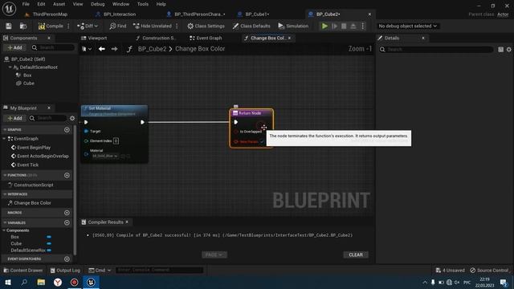Open Class Settings
Screen dimensions: 514x289
206,26
